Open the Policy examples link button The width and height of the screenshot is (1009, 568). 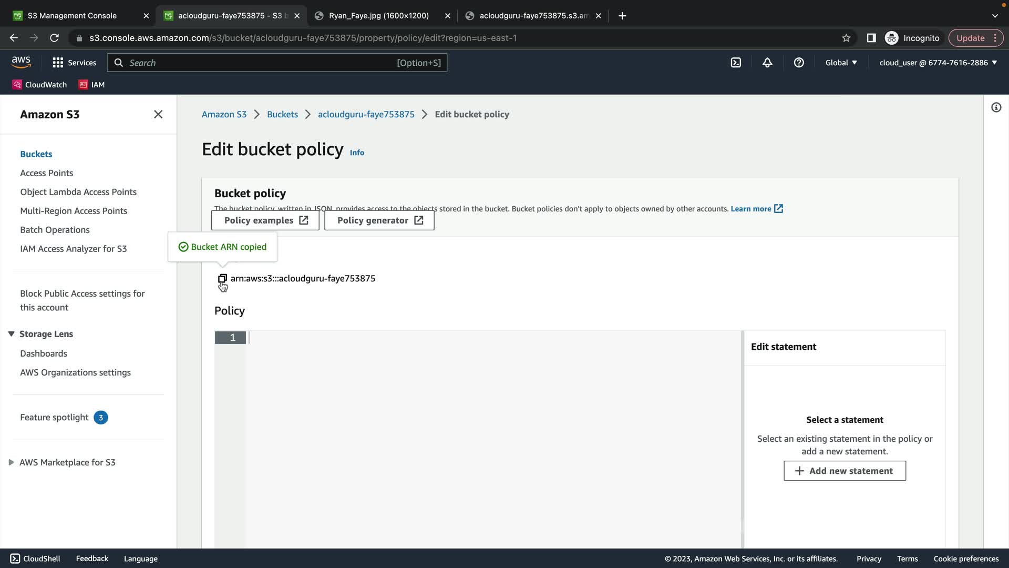click(265, 220)
